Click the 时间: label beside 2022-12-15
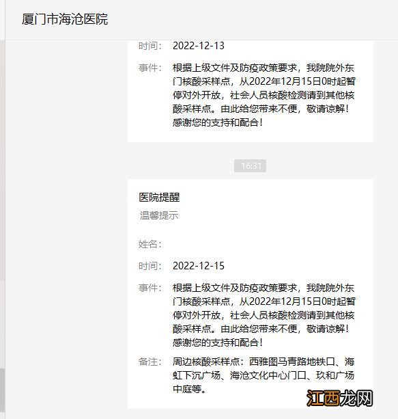This screenshot has width=398, height=419. coord(150,266)
